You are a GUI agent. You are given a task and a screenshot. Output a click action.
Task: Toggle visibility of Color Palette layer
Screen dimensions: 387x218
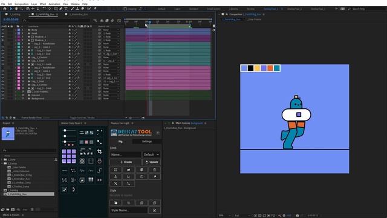(x=2, y=91)
